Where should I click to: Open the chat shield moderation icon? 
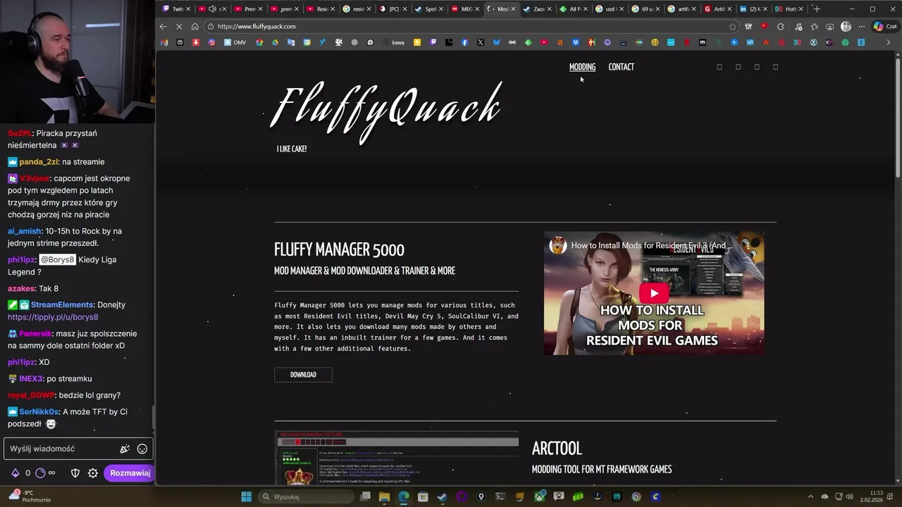[x=75, y=473]
